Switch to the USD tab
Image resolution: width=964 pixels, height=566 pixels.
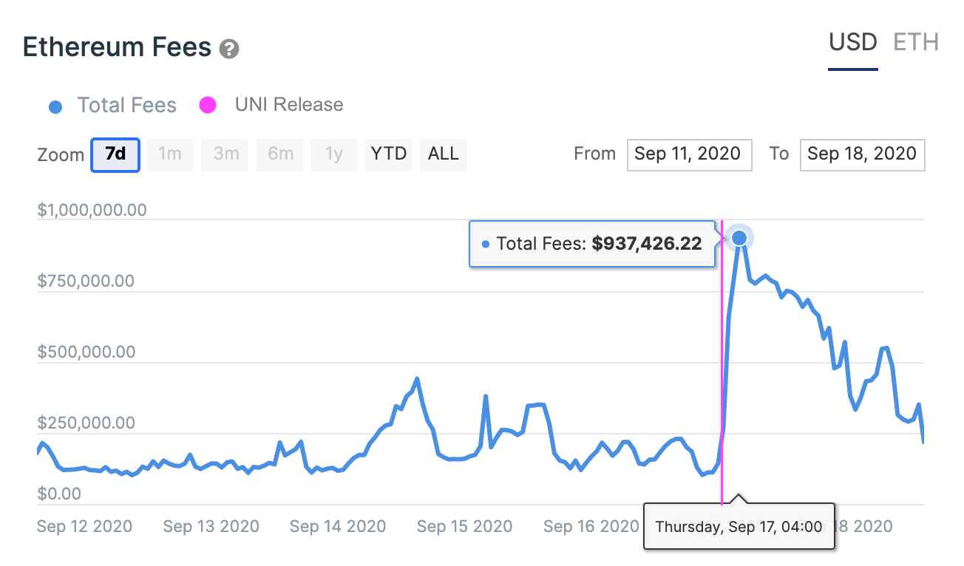[853, 42]
